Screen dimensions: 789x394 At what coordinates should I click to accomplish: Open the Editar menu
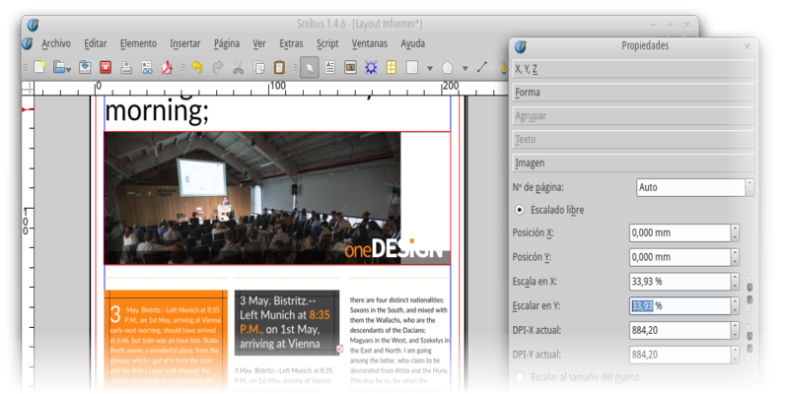click(95, 43)
